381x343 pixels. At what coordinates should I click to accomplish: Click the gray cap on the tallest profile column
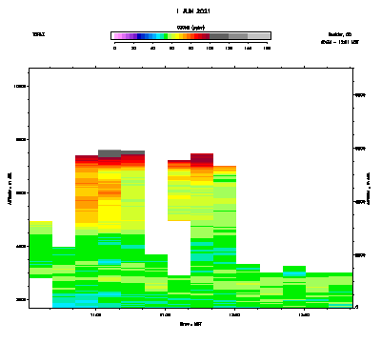[x=110, y=153]
